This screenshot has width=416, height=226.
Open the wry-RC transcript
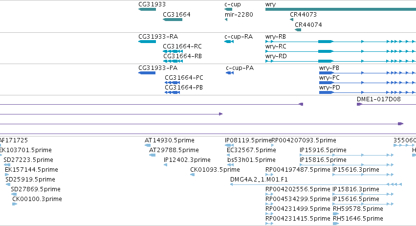tap(341, 51)
